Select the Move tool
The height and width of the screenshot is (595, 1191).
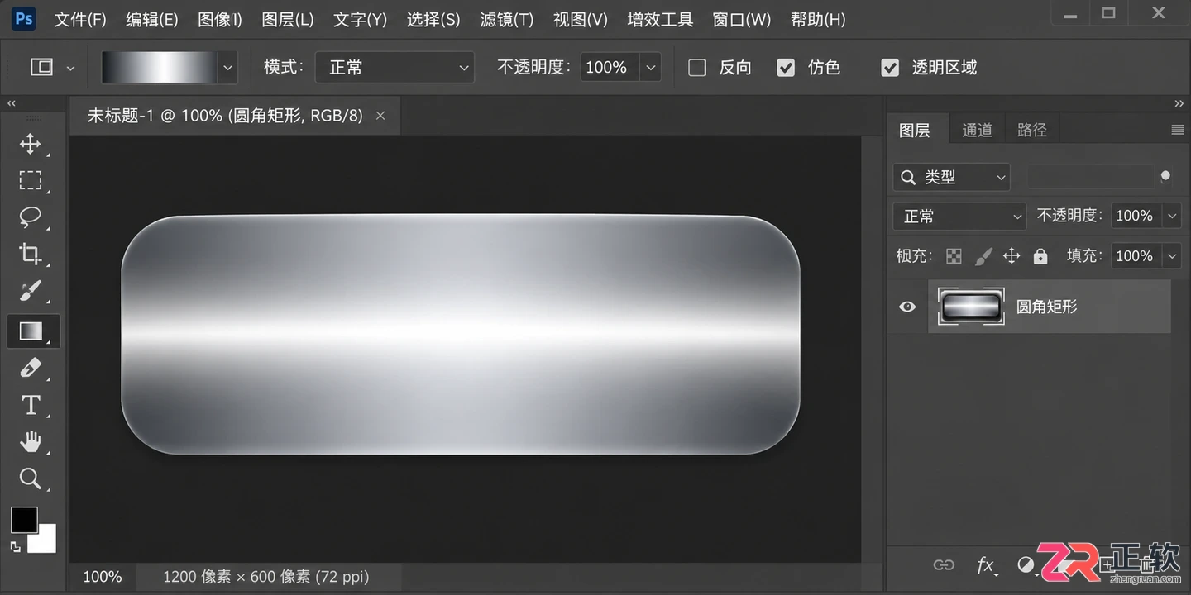[31, 144]
